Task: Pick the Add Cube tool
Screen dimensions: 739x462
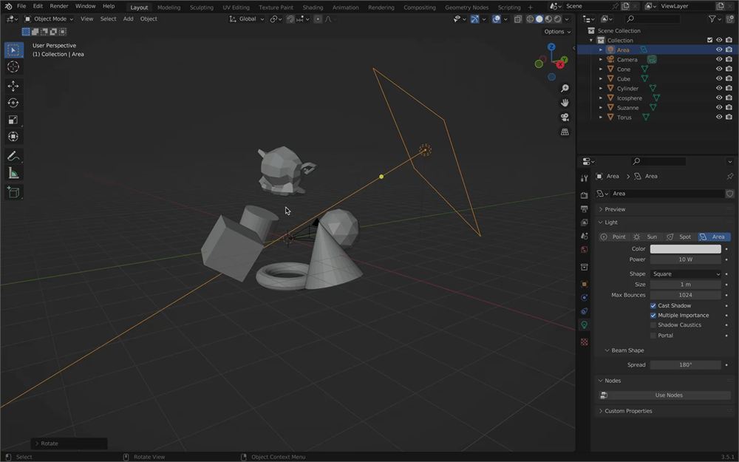Action: (13, 192)
